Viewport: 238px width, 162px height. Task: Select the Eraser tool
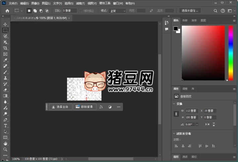pyautogui.click(x=5, y=90)
